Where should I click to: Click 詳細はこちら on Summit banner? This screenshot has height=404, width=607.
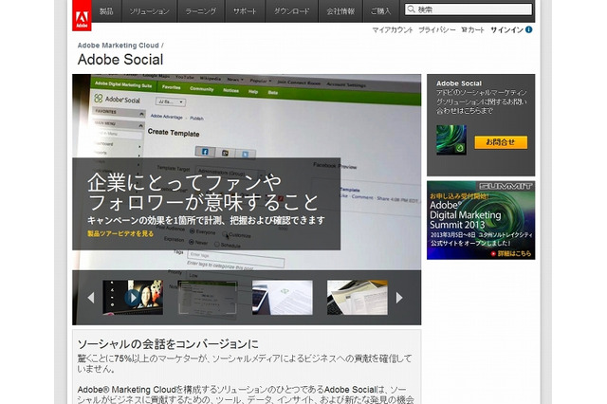pyautogui.click(x=511, y=253)
